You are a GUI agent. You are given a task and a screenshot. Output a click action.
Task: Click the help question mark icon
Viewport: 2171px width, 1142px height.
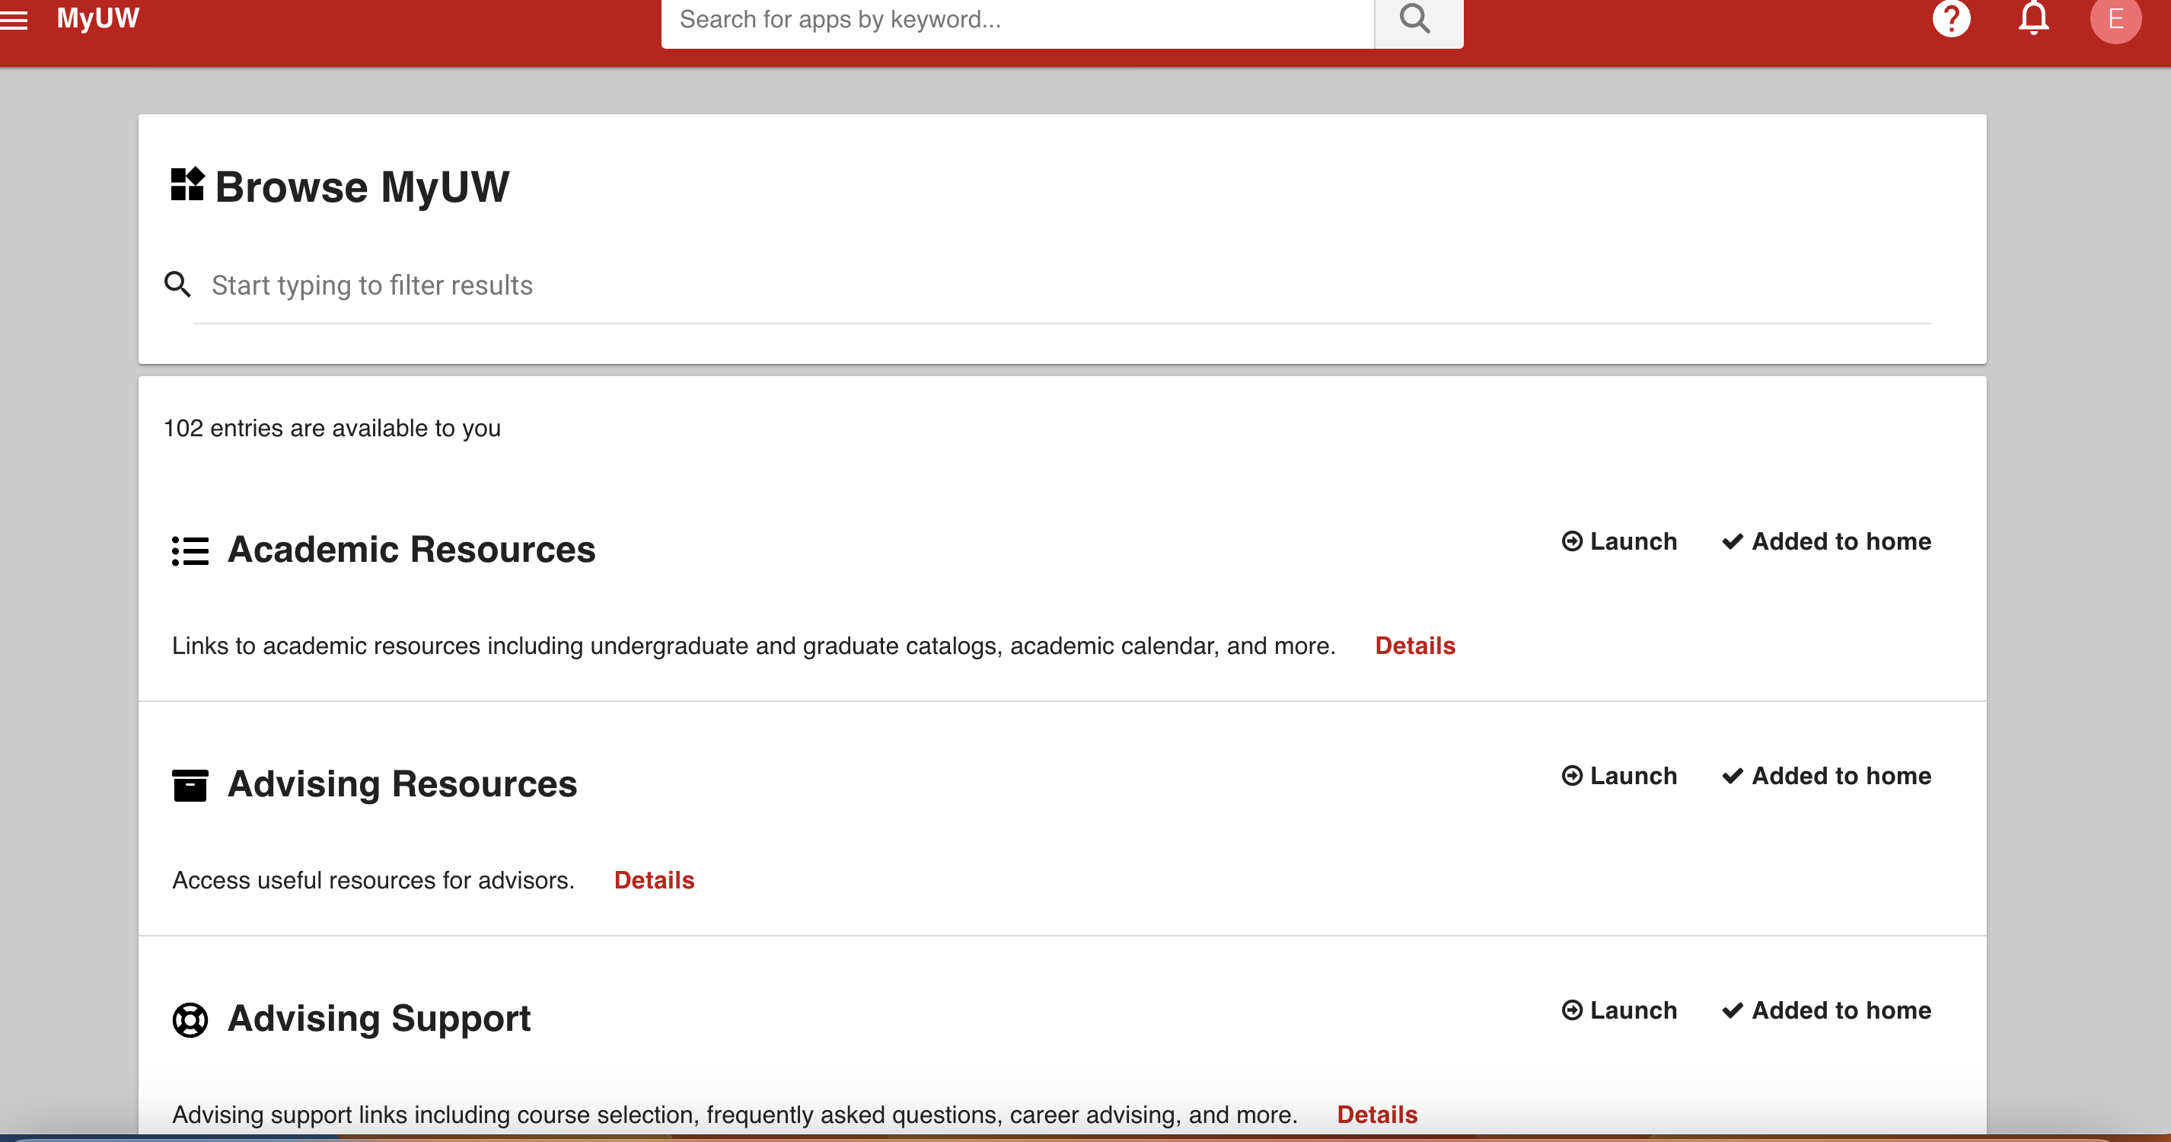coord(1951,18)
